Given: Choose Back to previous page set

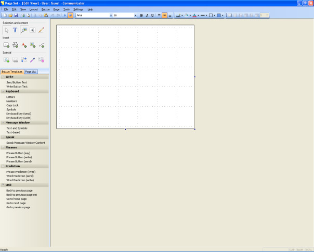Looking at the screenshot, I should (21, 195).
